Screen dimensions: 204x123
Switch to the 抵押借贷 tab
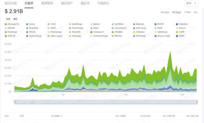pos(47,3)
